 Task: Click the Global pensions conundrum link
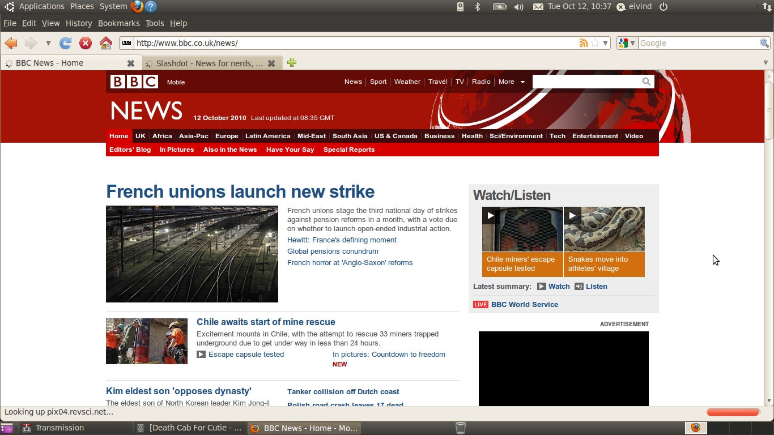tap(333, 251)
